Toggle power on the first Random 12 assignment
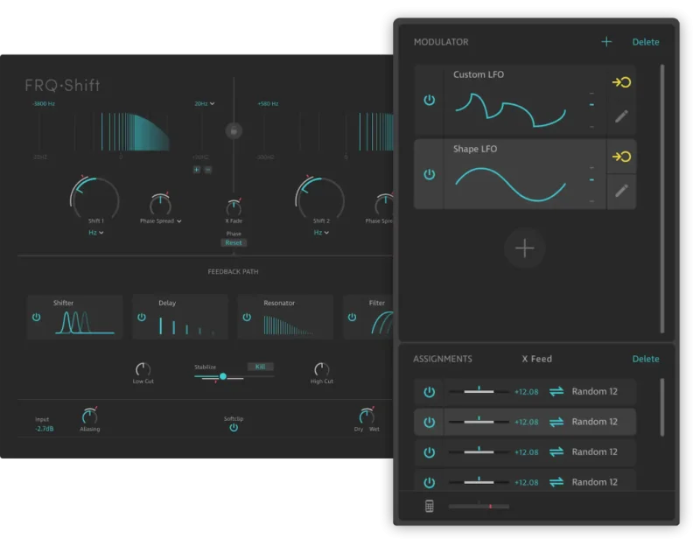Image resolution: width=700 pixels, height=546 pixels. point(429,392)
